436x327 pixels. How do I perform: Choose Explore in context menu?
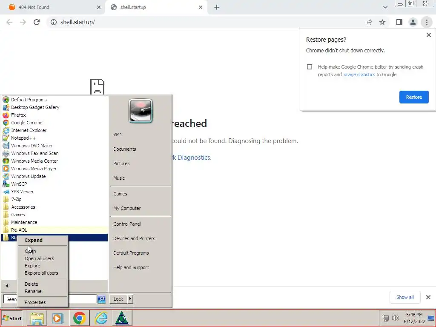(x=43, y=266)
